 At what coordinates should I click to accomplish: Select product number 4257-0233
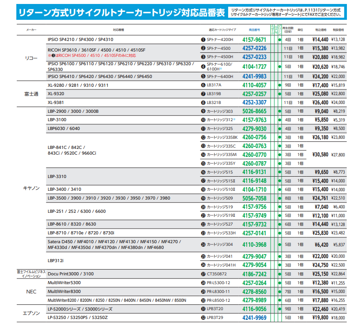[x=254, y=57]
